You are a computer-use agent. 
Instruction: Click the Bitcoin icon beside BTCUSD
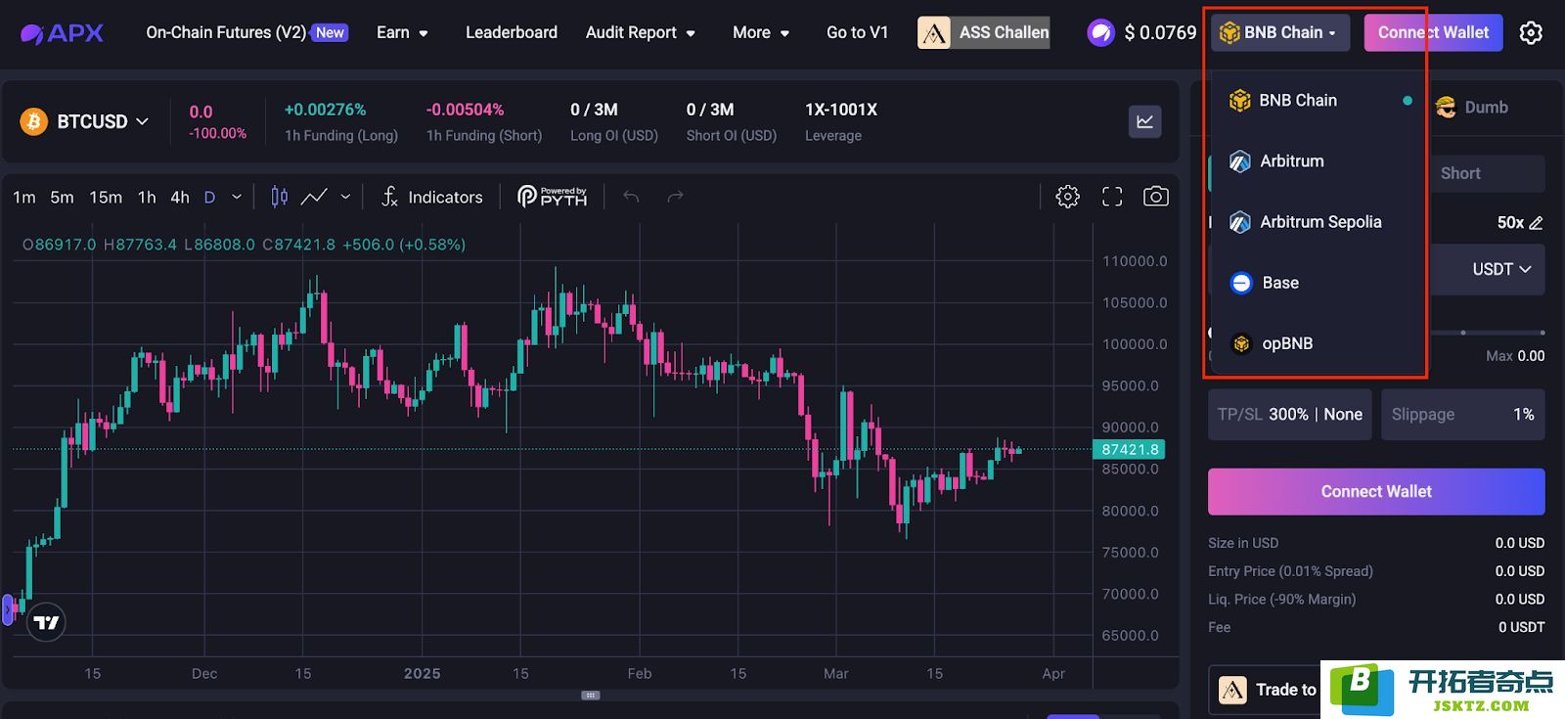(34, 121)
